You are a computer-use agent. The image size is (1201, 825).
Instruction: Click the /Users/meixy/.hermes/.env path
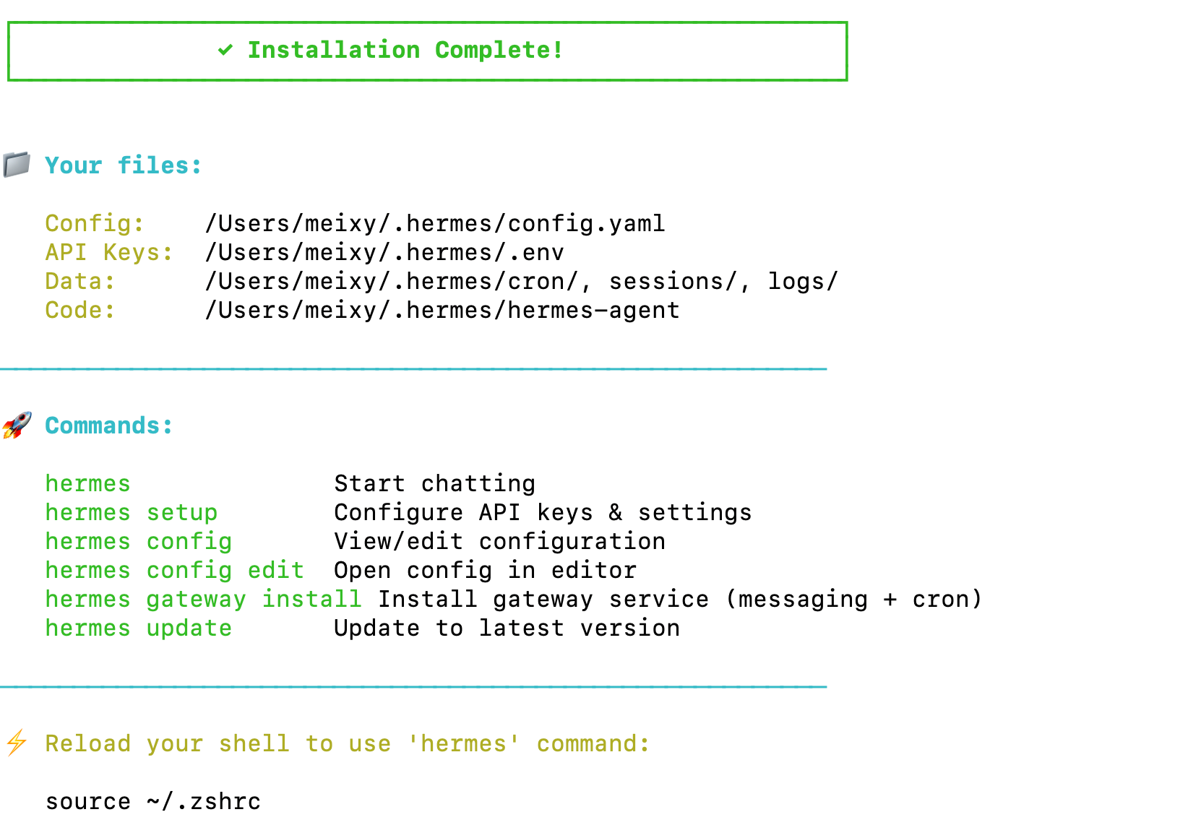pyautogui.click(x=384, y=252)
